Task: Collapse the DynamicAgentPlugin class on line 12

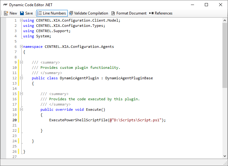Action: point(21,78)
